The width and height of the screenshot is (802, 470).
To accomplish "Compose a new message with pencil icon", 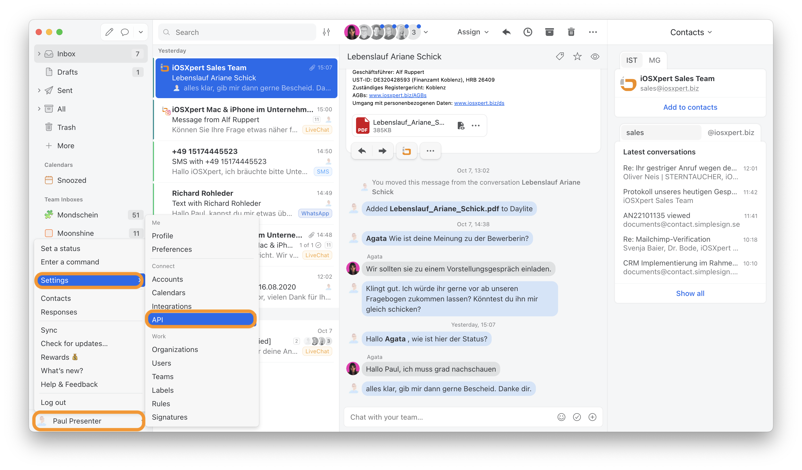I will [109, 32].
